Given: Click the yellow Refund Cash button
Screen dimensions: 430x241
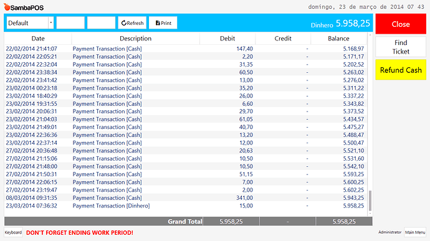Looking at the screenshot, I should point(401,70).
